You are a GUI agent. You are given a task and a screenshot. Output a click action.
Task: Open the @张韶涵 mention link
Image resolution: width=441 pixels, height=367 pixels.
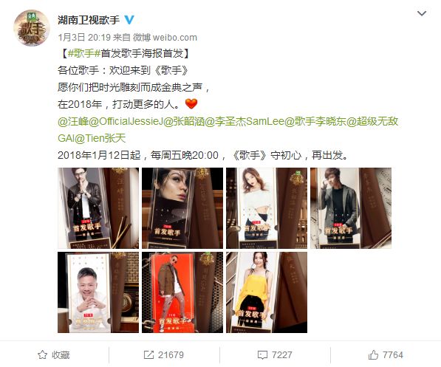click(x=184, y=122)
